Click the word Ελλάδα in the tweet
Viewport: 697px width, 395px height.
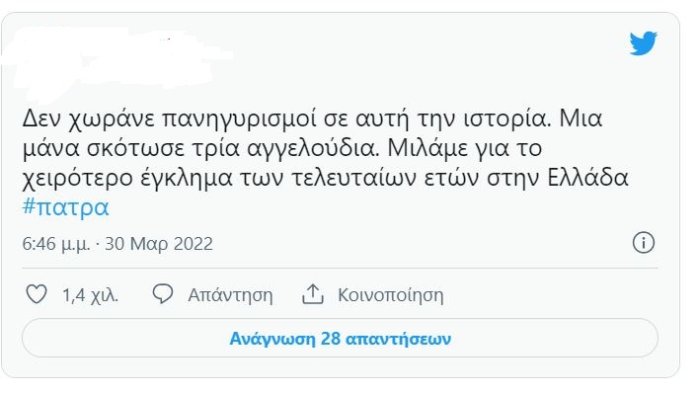[x=587, y=177]
